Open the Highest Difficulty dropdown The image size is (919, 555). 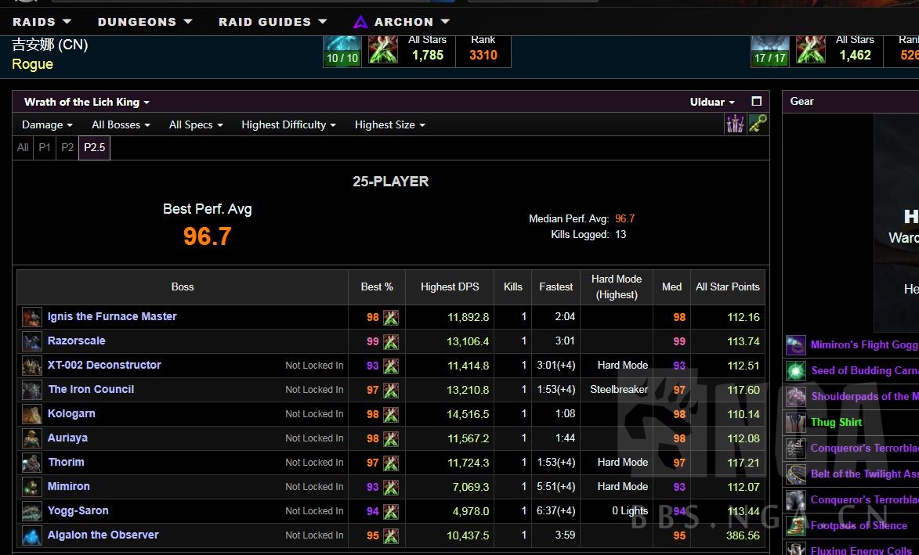[x=288, y=124]
